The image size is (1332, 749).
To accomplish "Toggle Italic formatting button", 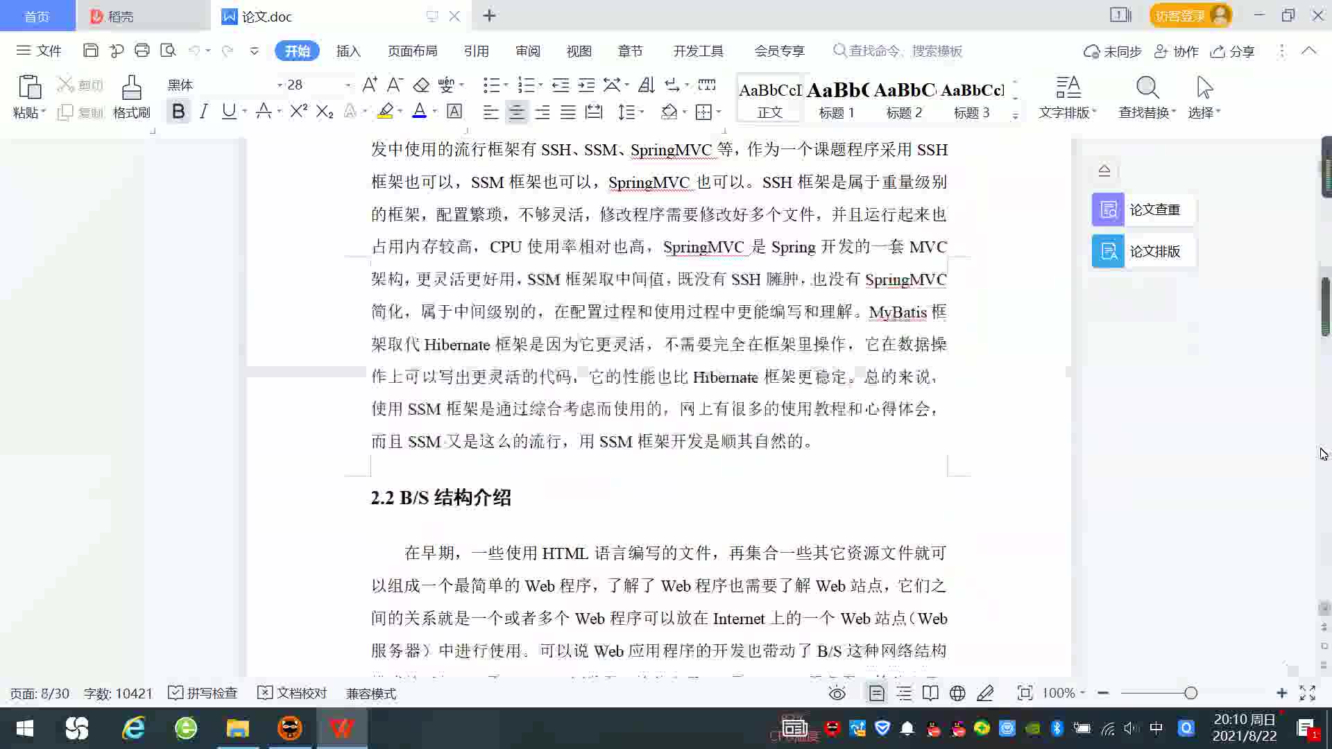I will point(203,112).
